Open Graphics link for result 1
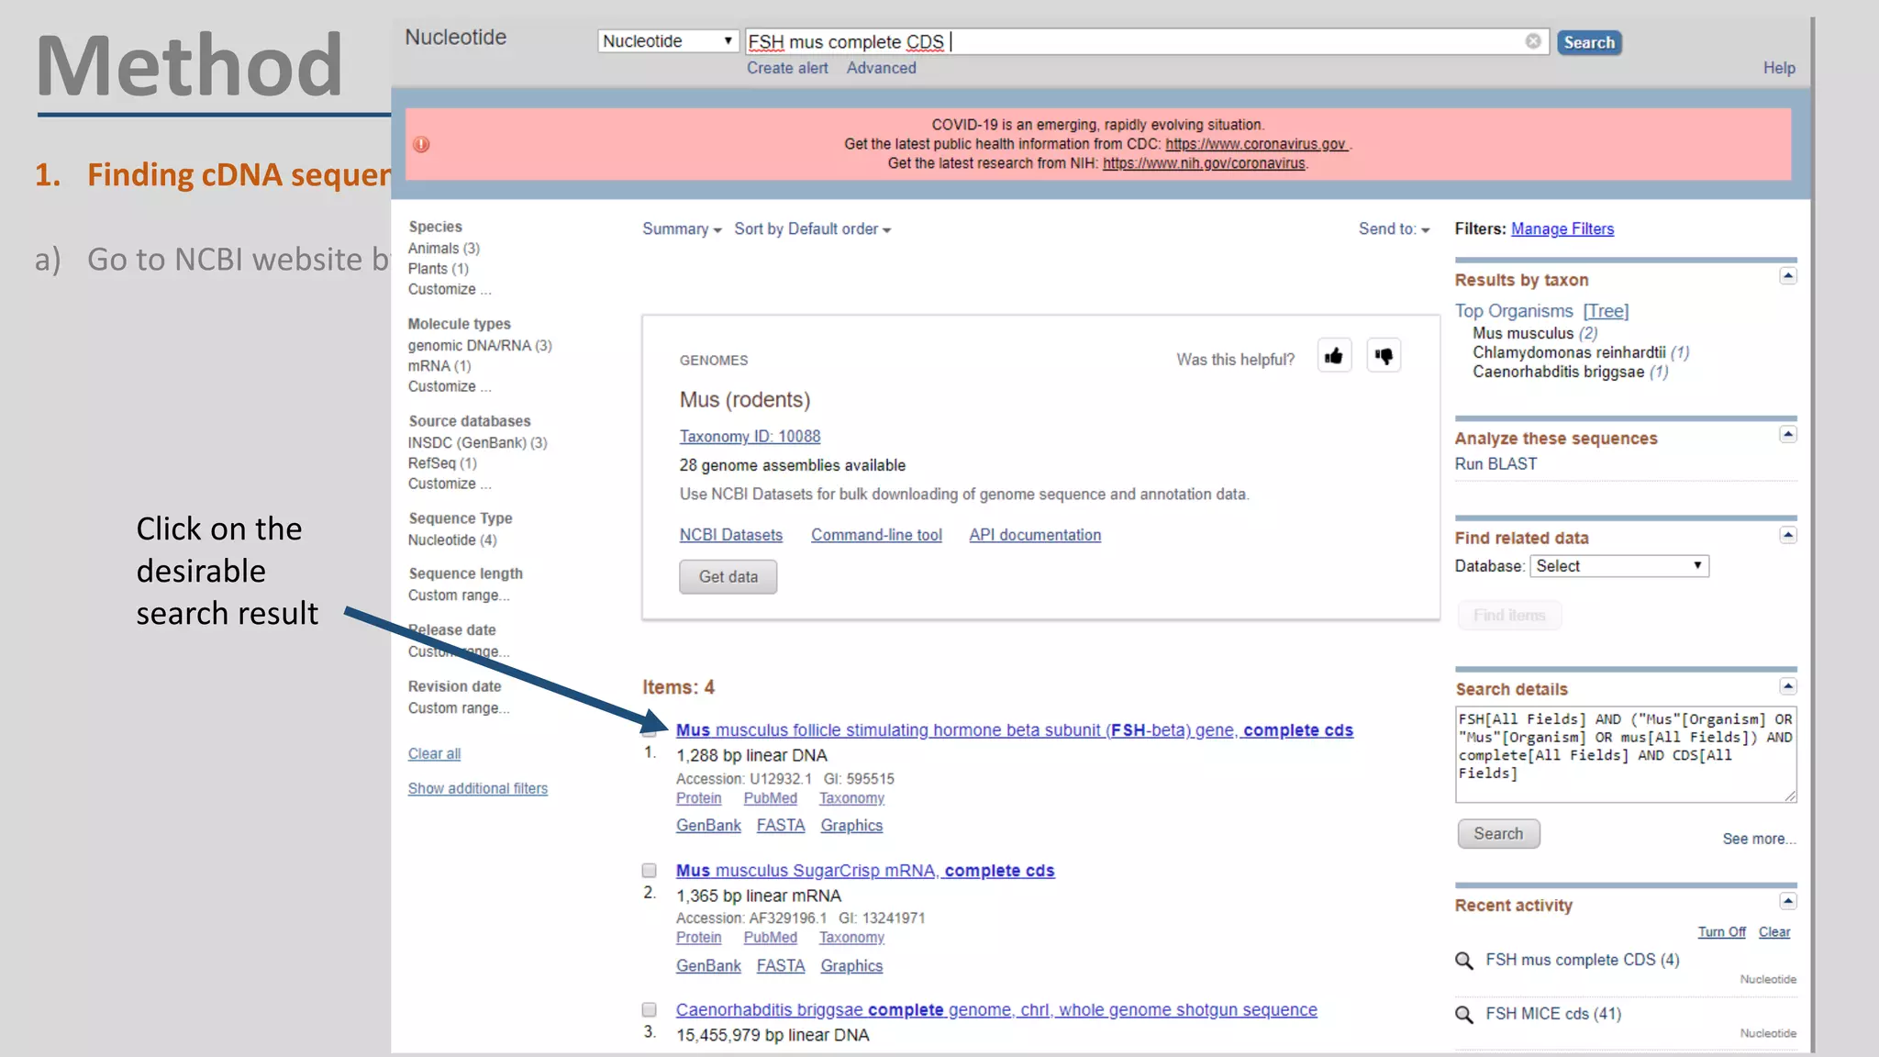 (x=851, y=826)
